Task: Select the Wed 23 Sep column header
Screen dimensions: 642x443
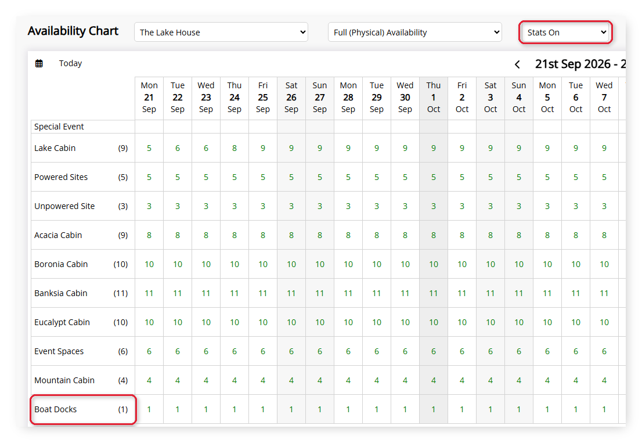Action: pyautogui.click(x=206, y=98)
